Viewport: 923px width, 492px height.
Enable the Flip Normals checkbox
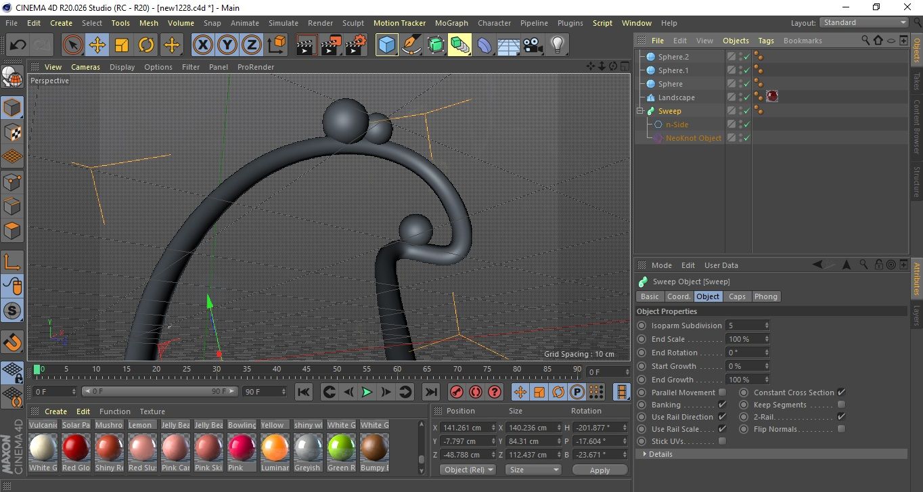(841, 429)
